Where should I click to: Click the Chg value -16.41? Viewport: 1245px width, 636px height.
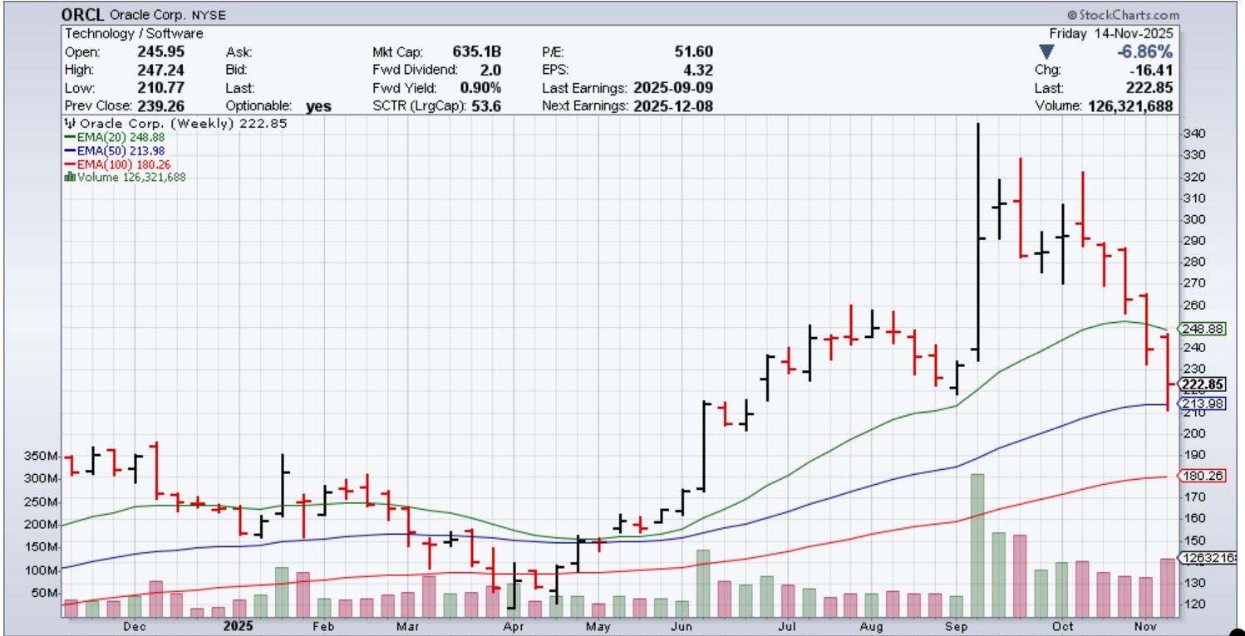tap(1153, 70)
